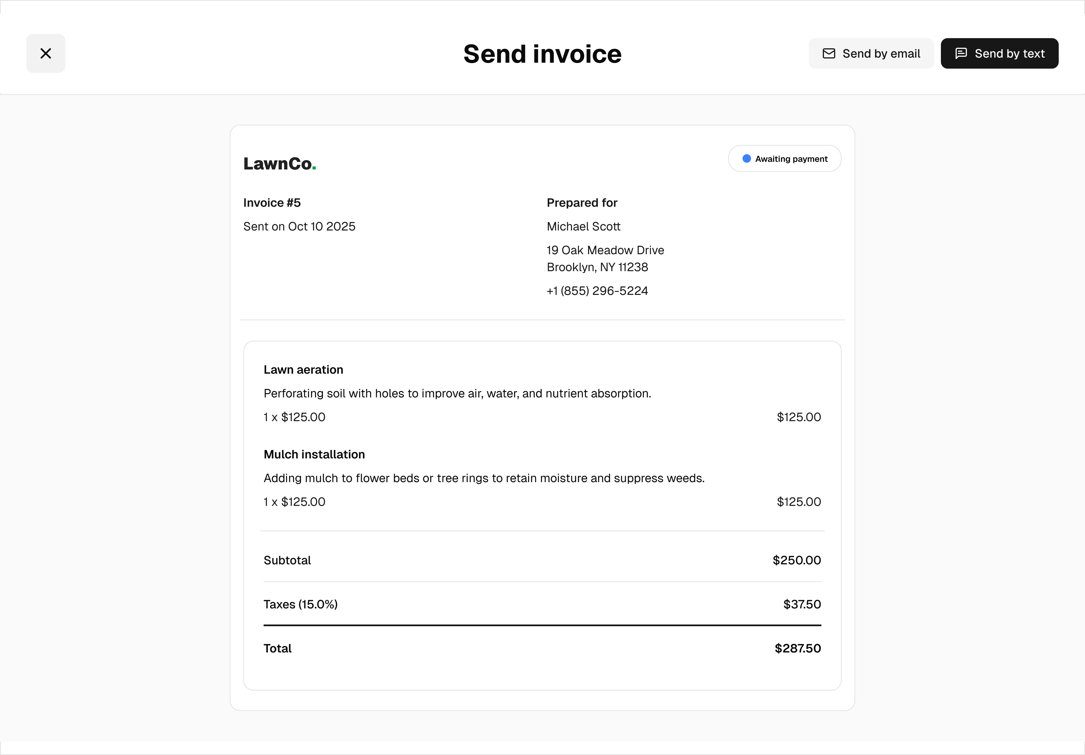Viewport: 1085px width, 755px height.
Task: Click the Taxes (15.0%) row label
Action: [x=300, y=604]
